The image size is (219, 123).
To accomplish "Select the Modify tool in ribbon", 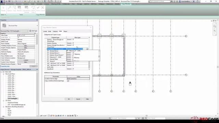I will [3, 9].
